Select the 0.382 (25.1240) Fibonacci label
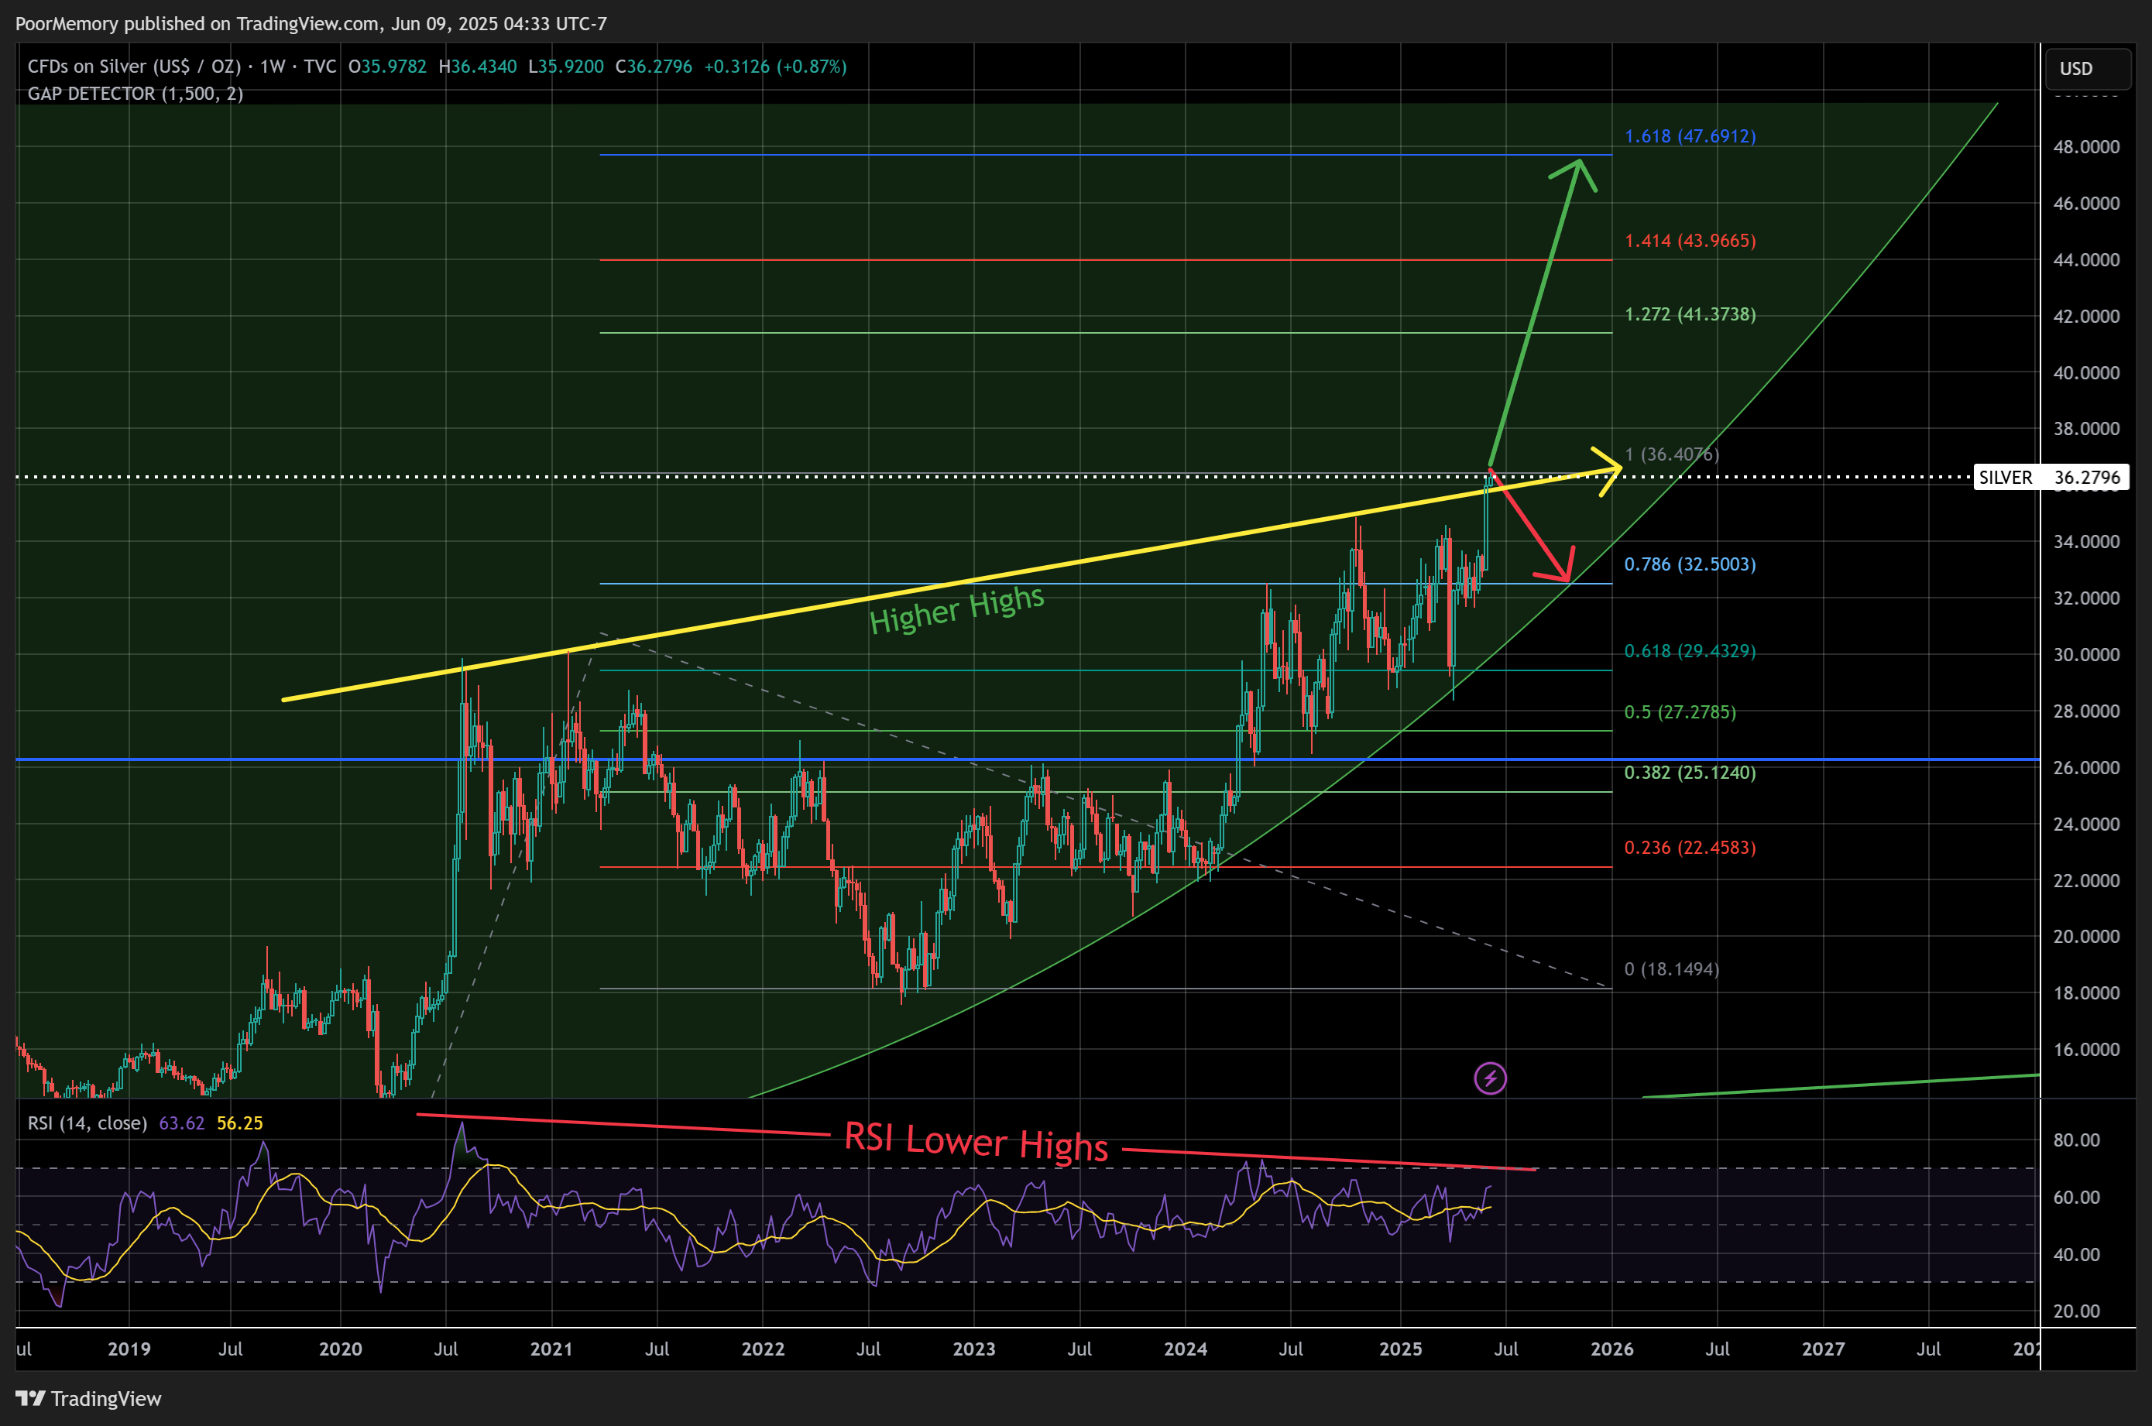The width and height of the screenshot is (2152, 1426). [1690, 772]
